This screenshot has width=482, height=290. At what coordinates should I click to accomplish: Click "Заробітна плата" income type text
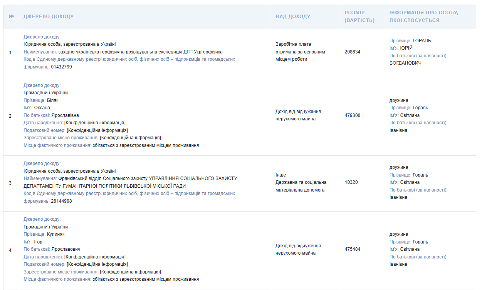point(293,44)
